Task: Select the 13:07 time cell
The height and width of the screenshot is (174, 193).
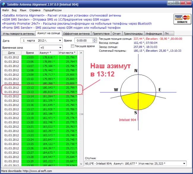Action: click(30, 66)
